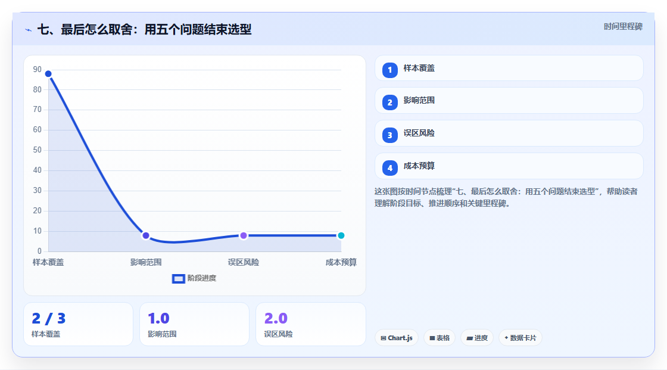Click the lightning icon beside the title
This screenshot has height=370, width=667.
29,30
